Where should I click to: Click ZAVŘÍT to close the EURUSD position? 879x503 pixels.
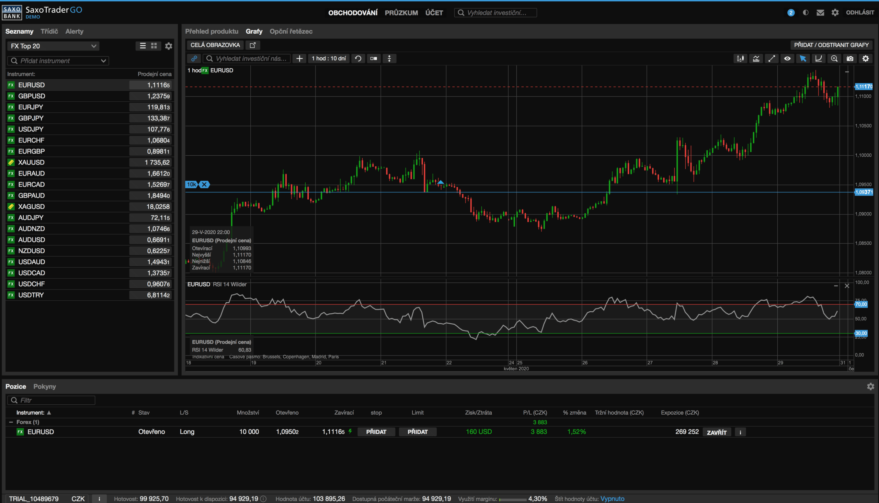716,432
